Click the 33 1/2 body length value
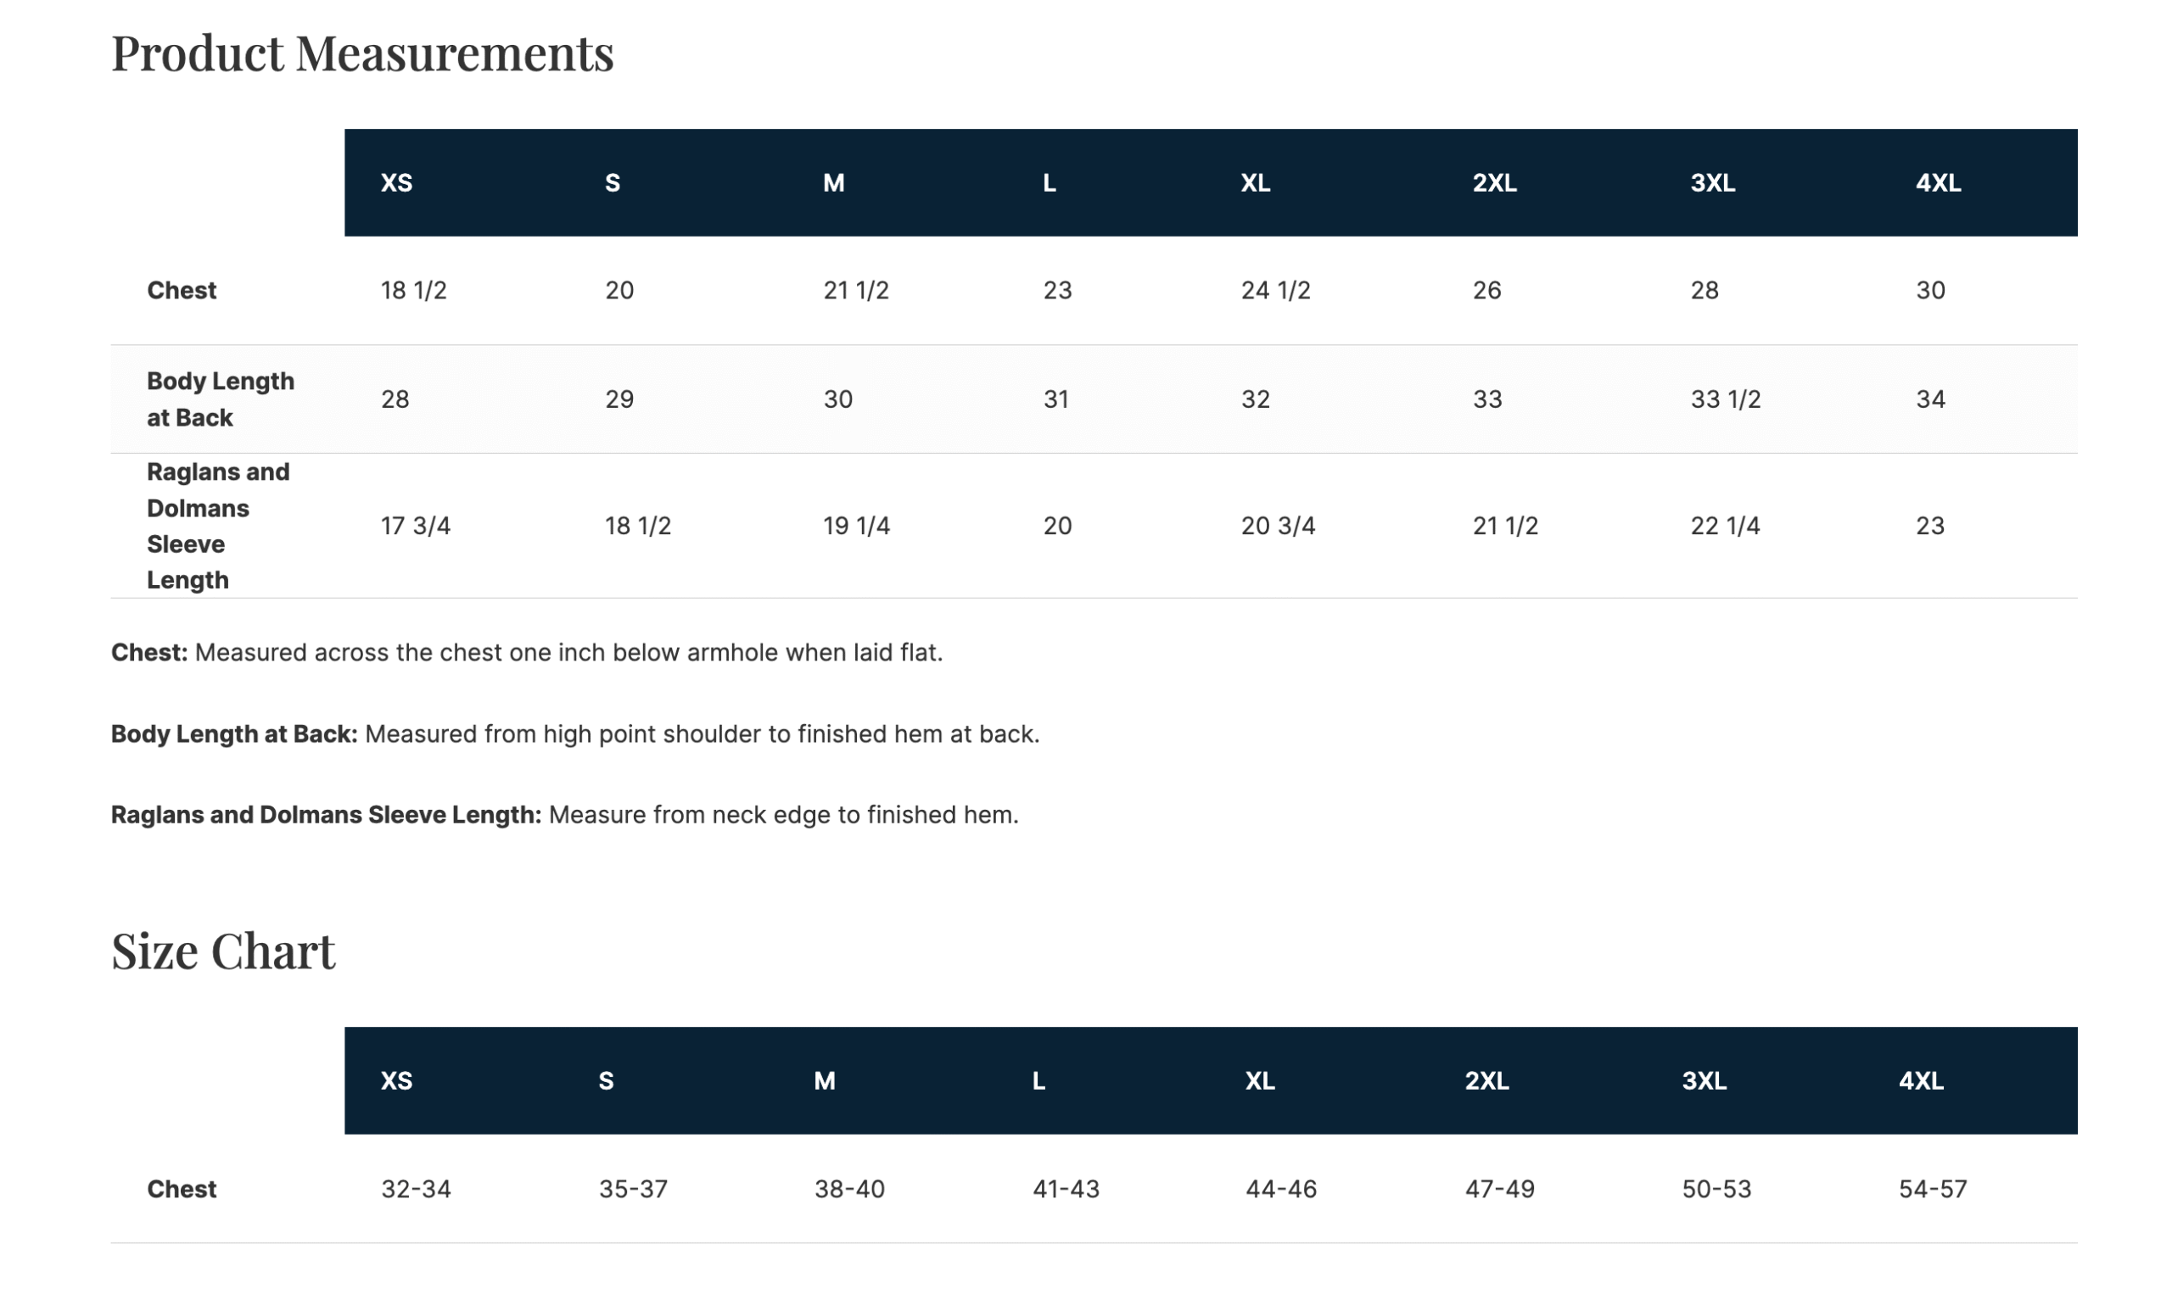The height and width of the screenshot is (1305, 2172). pyautogui.click(x=1724, y=399)
